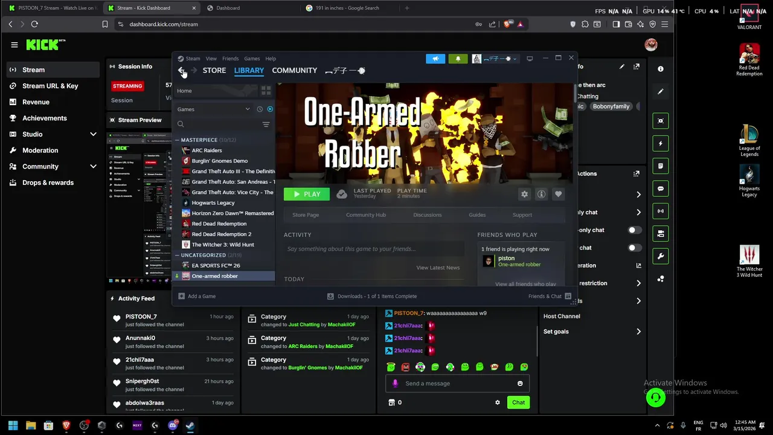The width and height of the screenshot is (773, 435).
Task: Click the green Chat send button
Action: [518, 402]
